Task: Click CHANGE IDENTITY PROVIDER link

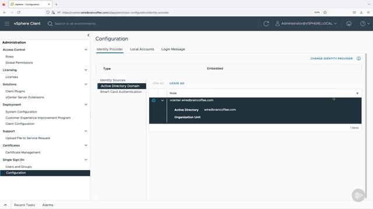Action: click(332, 59)
